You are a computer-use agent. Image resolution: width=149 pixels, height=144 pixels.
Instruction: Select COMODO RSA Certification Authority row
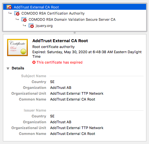(x=75, y=13)
